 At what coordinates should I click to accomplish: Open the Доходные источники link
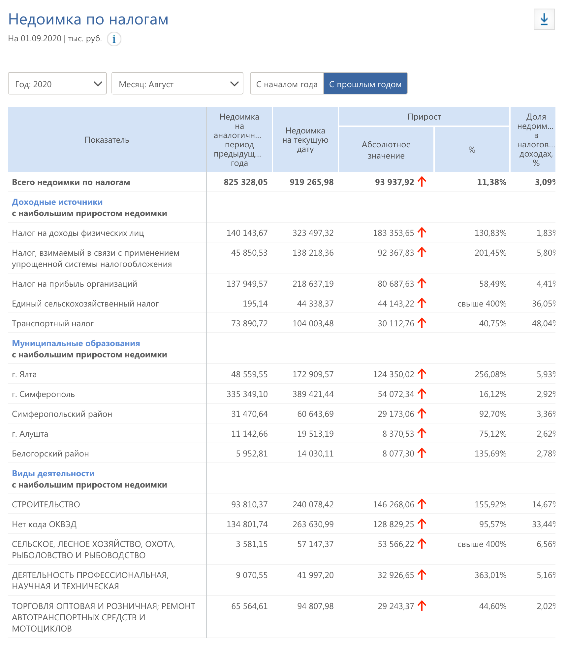click(x=57, y=202)
